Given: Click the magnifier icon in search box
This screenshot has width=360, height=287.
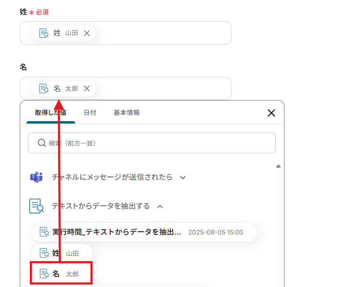Looking at the screenshot, I should click(42, 143).
